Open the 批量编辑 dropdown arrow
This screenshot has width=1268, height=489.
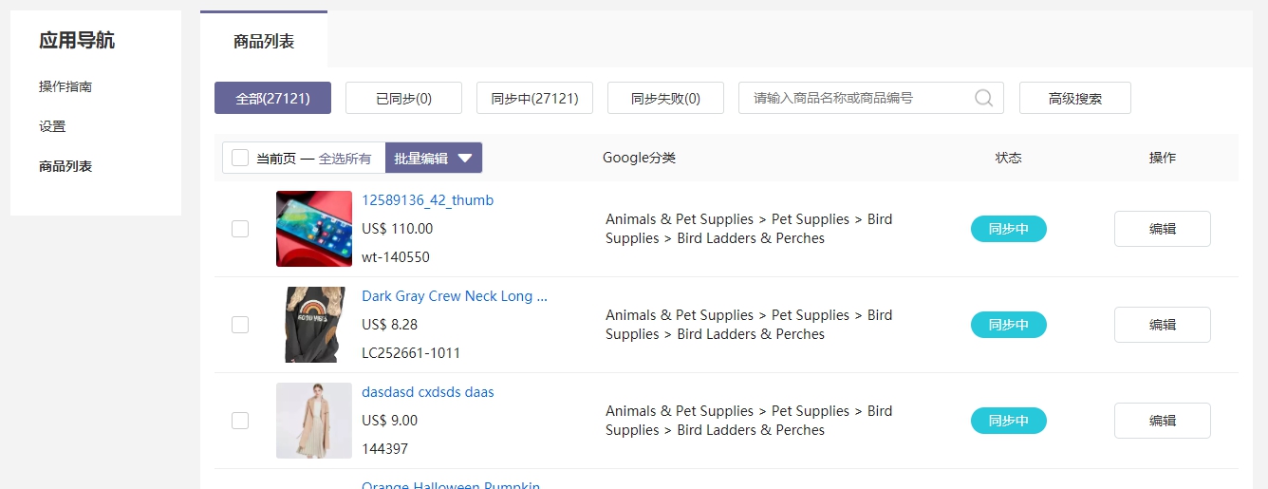(x=465, y=159)
